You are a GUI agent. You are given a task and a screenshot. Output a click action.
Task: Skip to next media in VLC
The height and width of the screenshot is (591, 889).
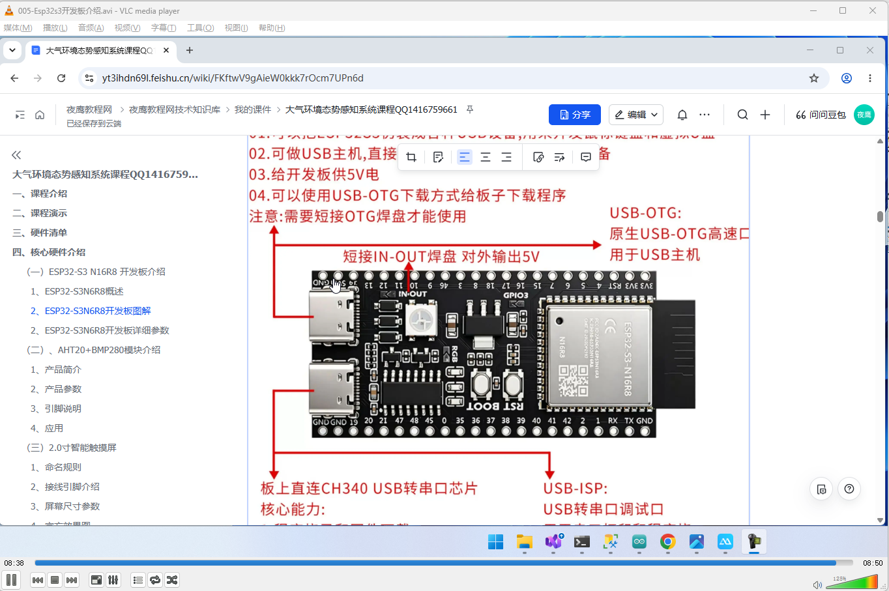(72, 580)
